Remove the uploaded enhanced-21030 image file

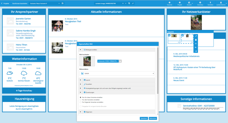120,61
